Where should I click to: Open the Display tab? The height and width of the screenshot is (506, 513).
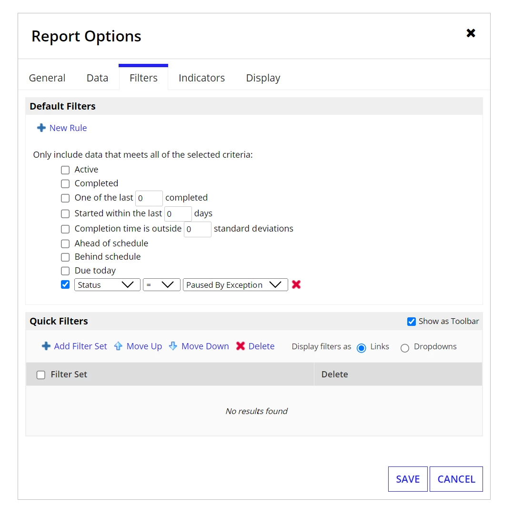pyautogui.click(x=263, y=78)
